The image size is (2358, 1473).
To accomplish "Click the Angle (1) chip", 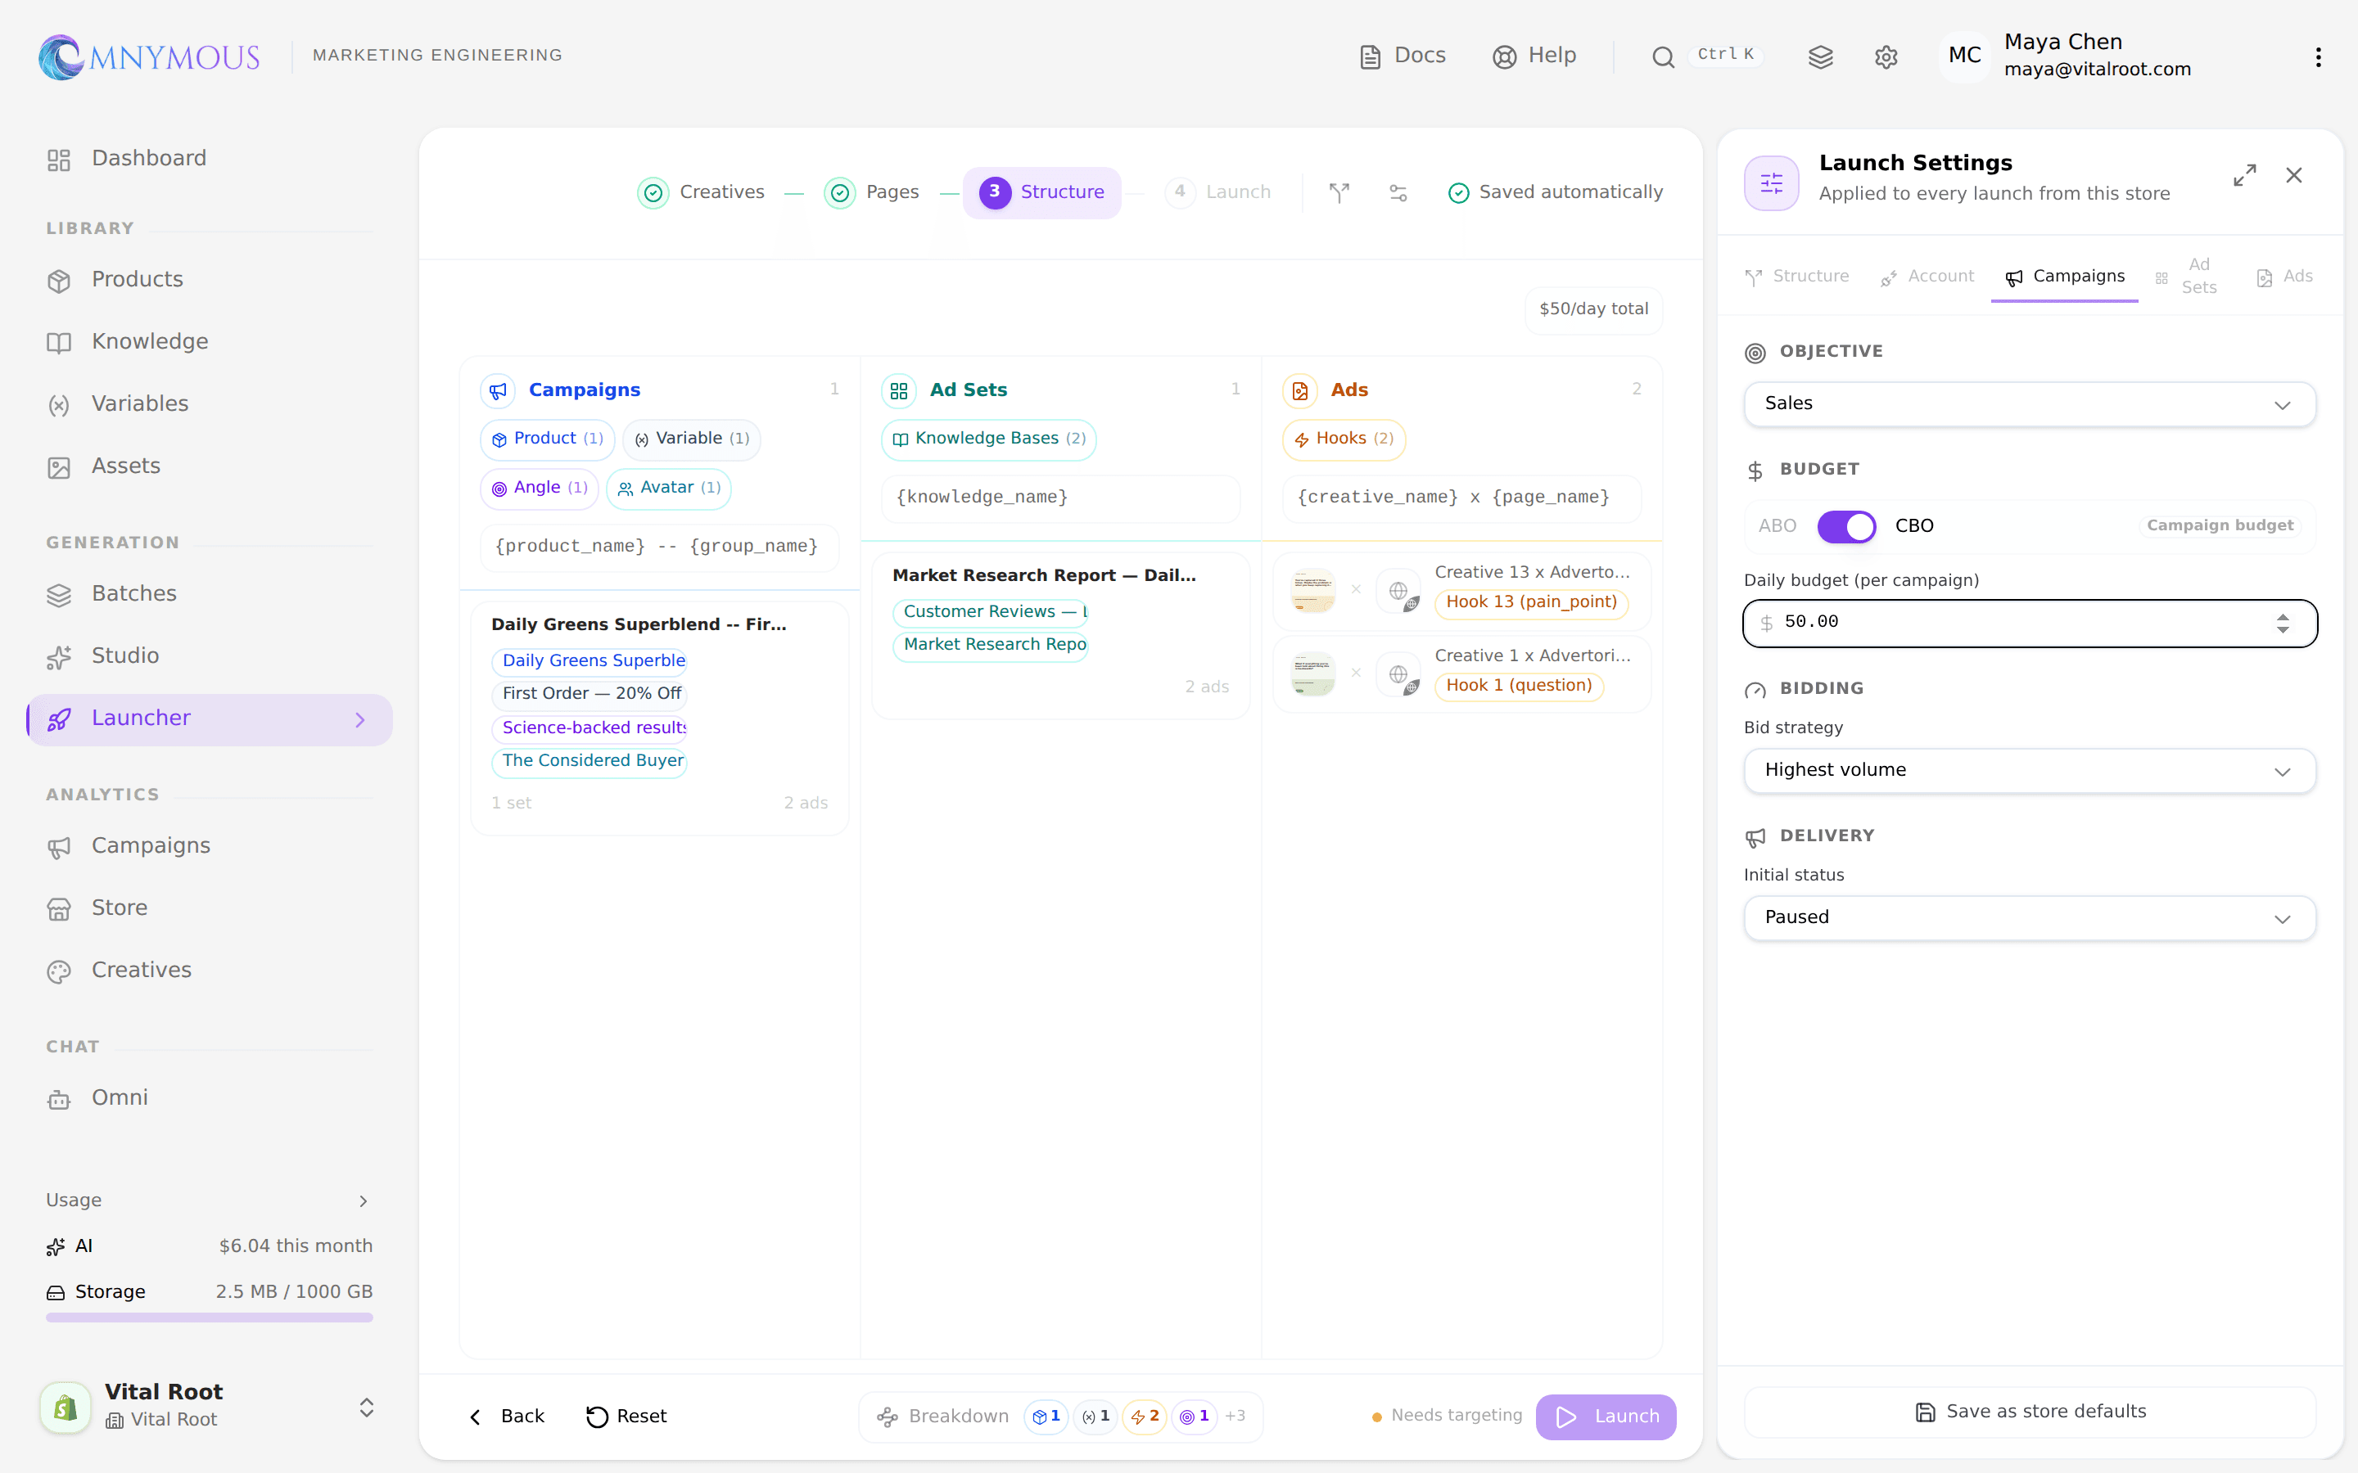I will [x=539, y=488].
